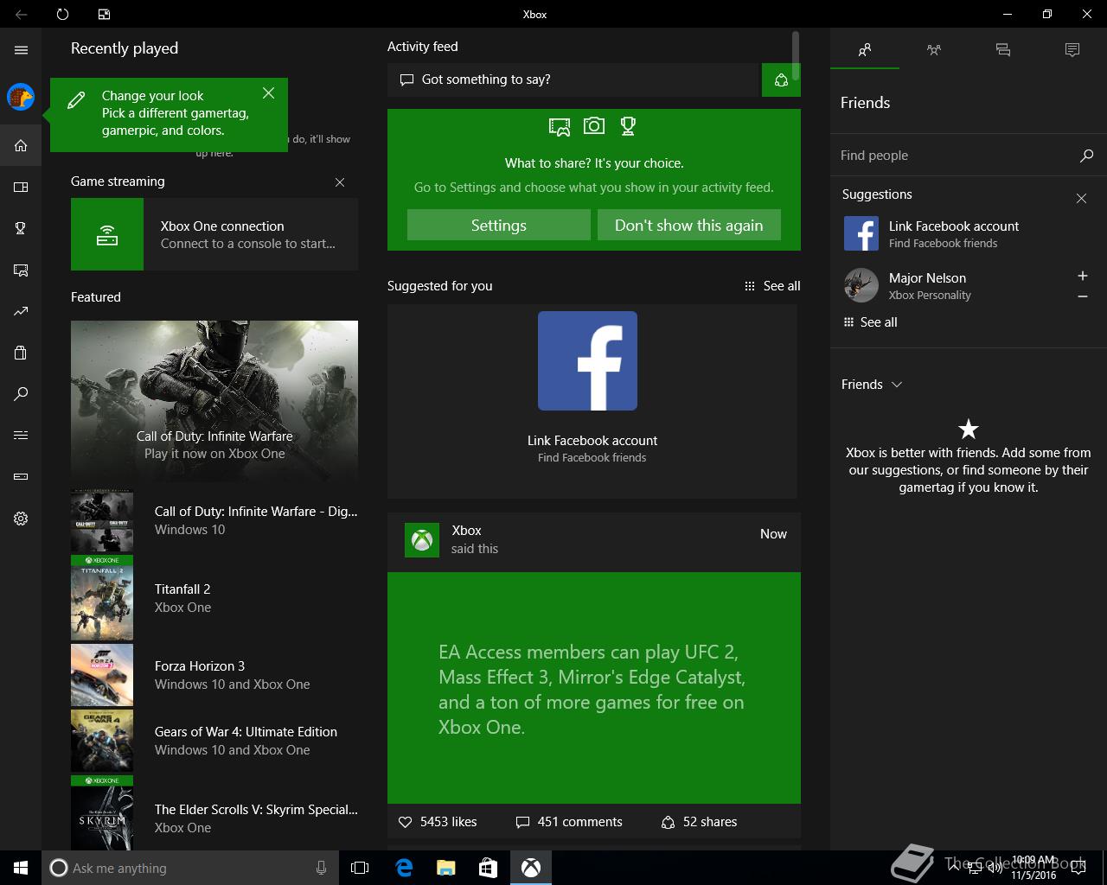
Task: Click the share button next to Got something to say
Action: pyautogui.click(x=781, y=80)
